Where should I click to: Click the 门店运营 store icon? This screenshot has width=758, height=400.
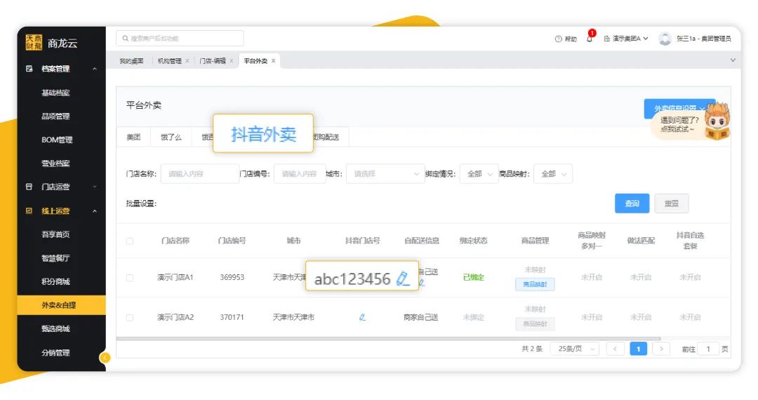coord(29,187)
